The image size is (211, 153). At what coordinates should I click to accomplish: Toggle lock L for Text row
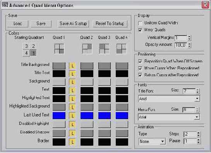tap(72, 91)
